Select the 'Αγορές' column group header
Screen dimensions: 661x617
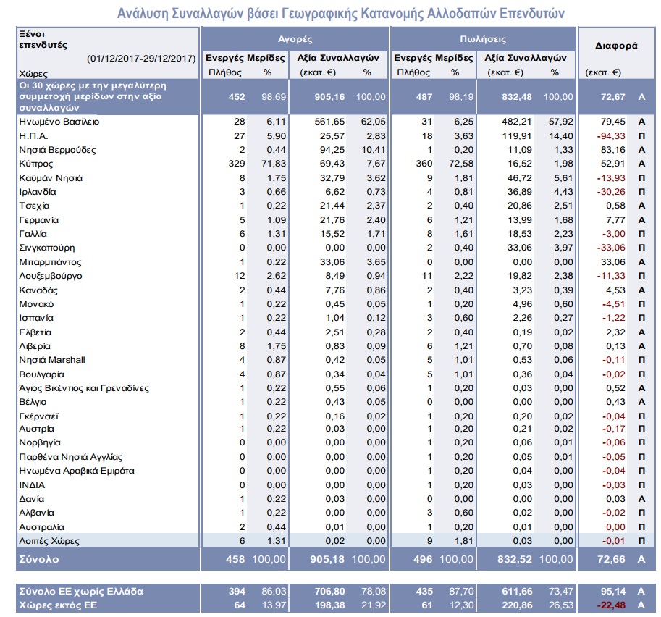pos(295,39)
